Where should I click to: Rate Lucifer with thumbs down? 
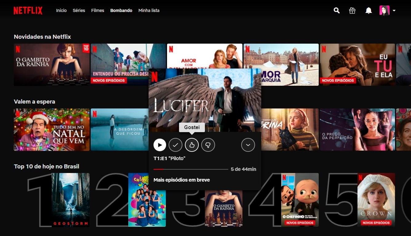point(208,145)
